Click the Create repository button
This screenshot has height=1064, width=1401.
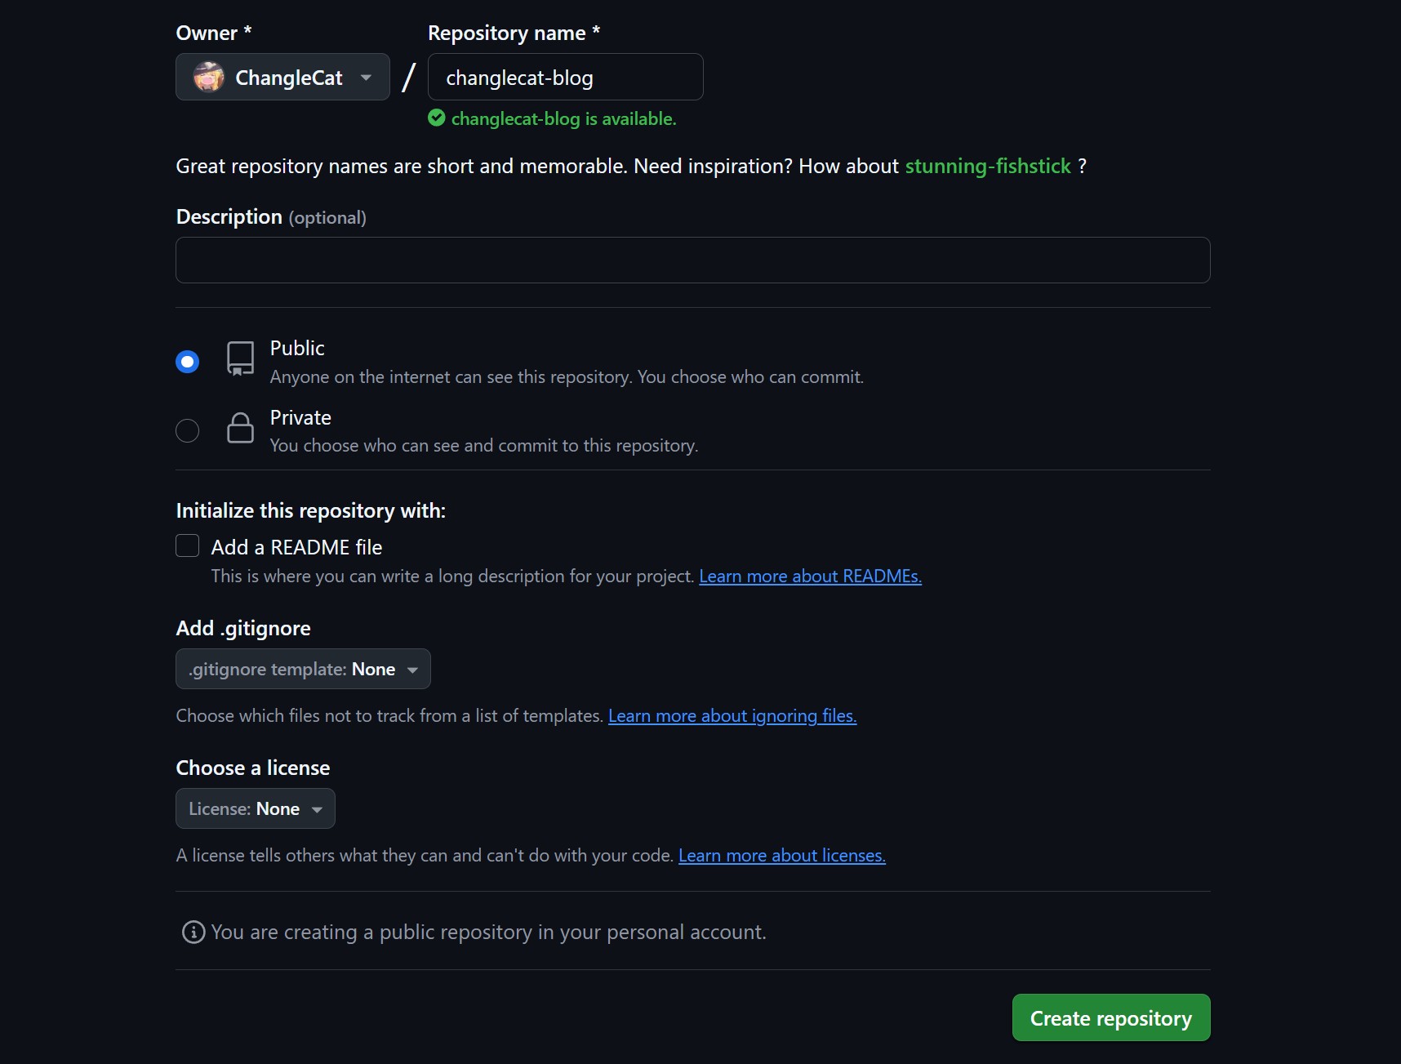coord(1111,1017)
